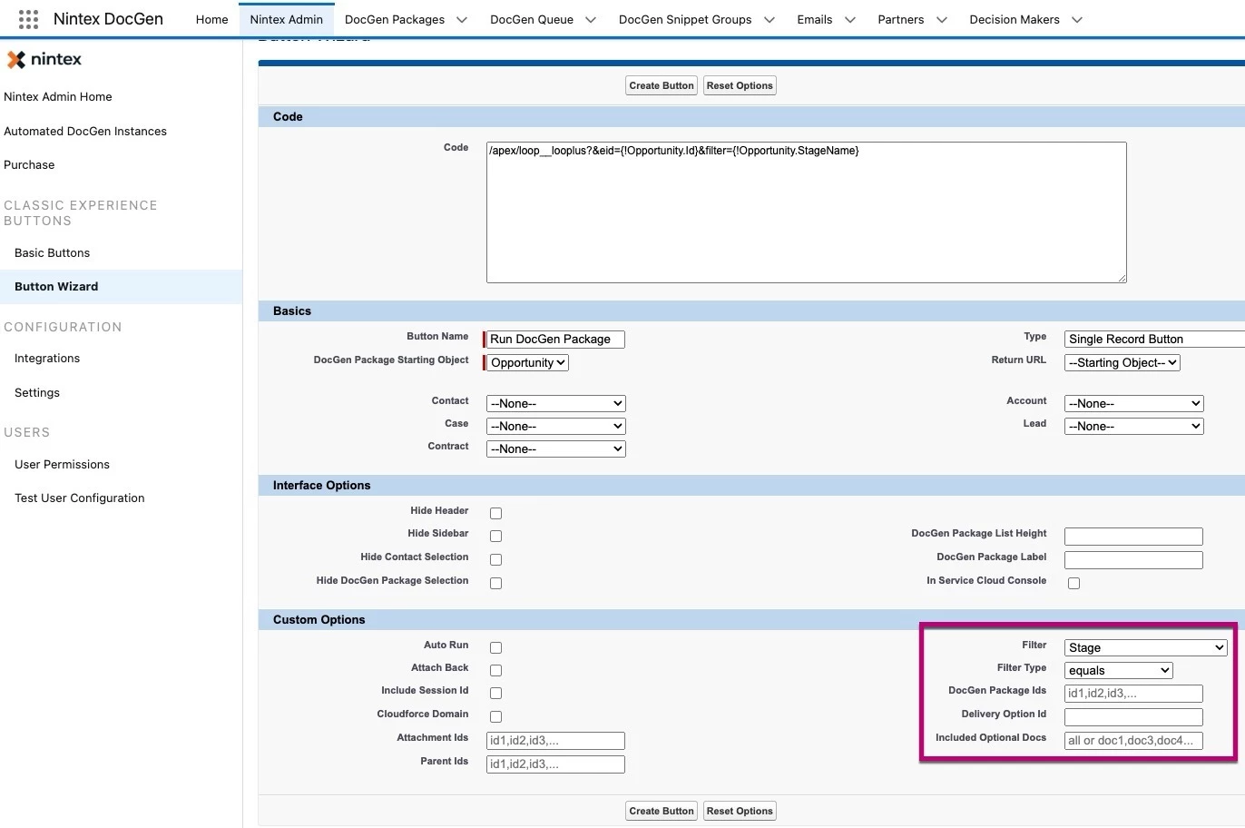
Task: Toggle In Service Cloud Console checkbox
Action: click(x=1073, y=583)
